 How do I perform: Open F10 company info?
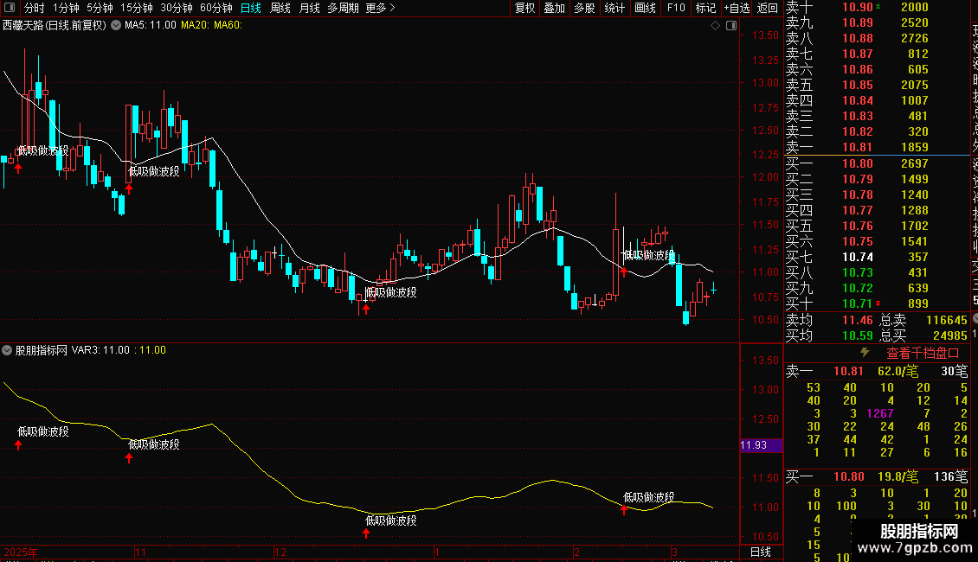click(675, 8)
